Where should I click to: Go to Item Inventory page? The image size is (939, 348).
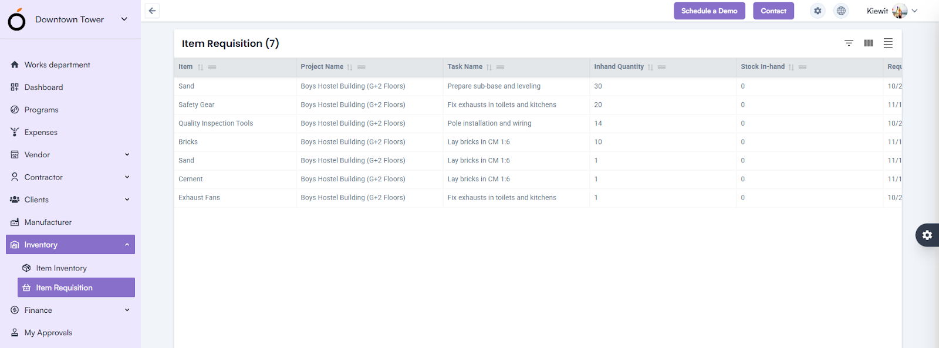coord(61,268)
